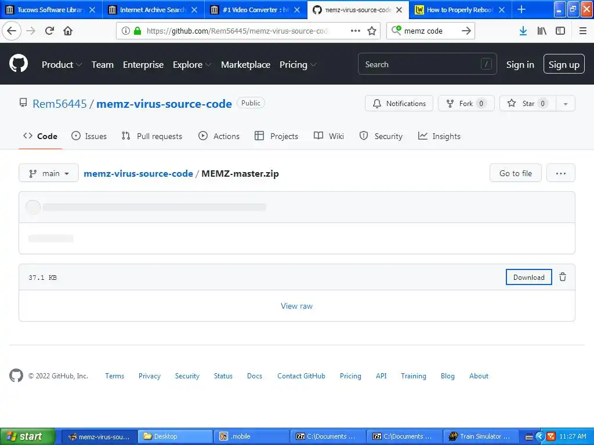Open the Issues tab

89,136
